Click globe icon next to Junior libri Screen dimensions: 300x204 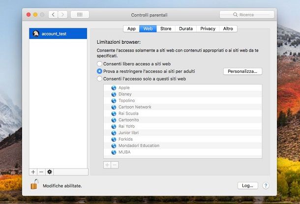point(114,133)
